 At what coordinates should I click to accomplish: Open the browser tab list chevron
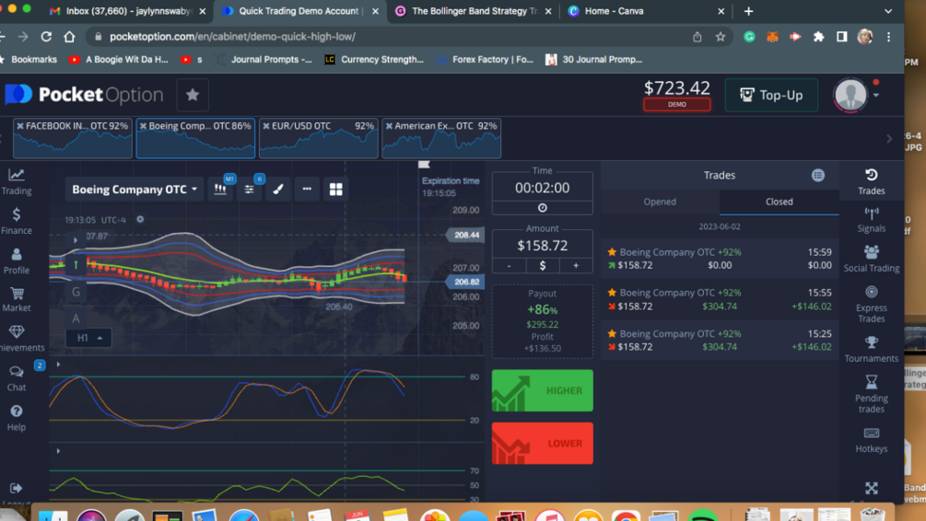click(888, 11)
